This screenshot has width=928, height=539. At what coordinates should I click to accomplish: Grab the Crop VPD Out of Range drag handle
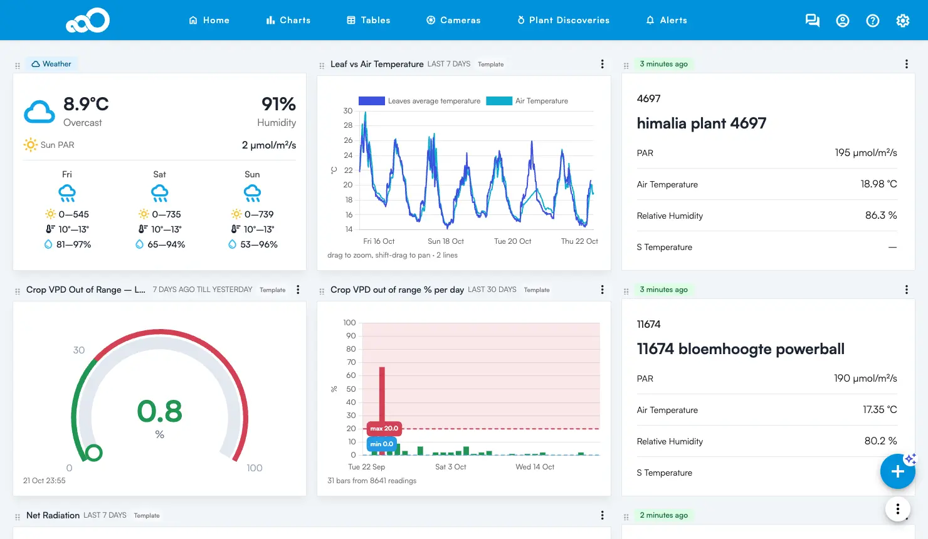coord(18,291)
